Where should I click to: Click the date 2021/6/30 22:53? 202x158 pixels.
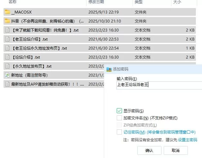(x=104, y=39)
